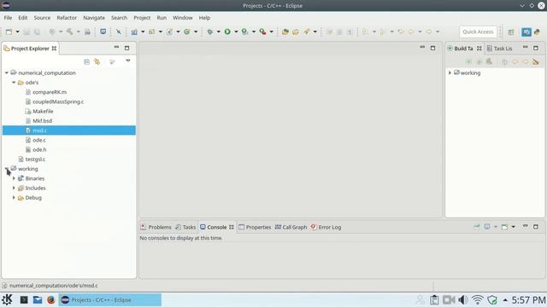Screen dimensions: 547x307
Task: Switch to the Properties tab
Action: tap(255, 227)
